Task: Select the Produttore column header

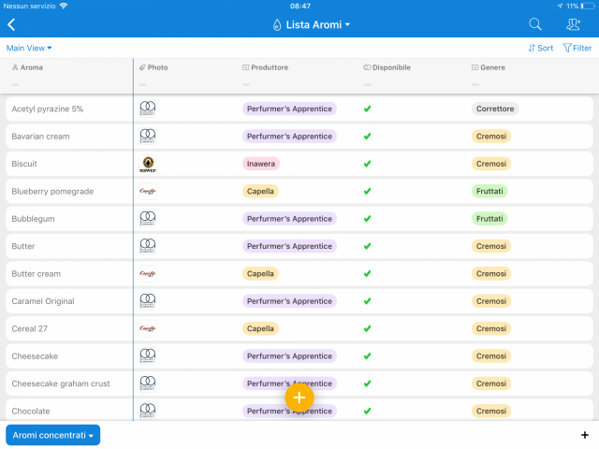Action: [266, 67]
